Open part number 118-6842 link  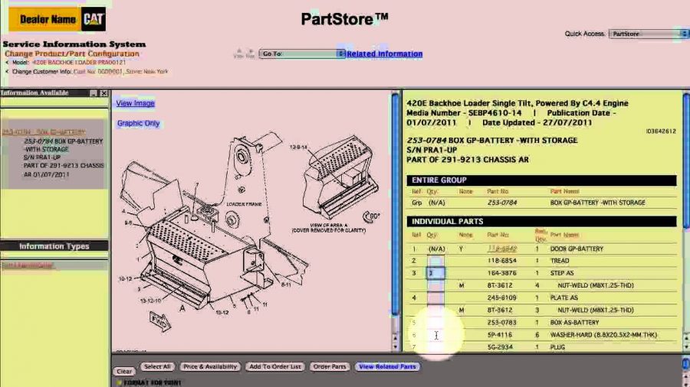click(501, 249)
